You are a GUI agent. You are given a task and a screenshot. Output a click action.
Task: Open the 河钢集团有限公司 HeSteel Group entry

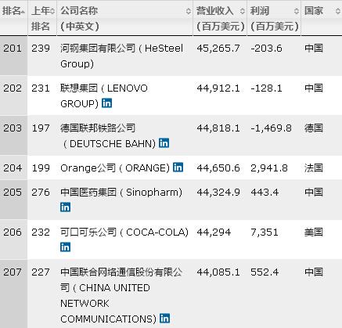point(121,56)
